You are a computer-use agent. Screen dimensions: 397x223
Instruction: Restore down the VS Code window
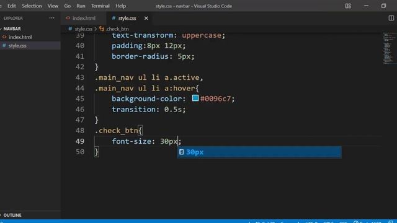pos(383,6)
